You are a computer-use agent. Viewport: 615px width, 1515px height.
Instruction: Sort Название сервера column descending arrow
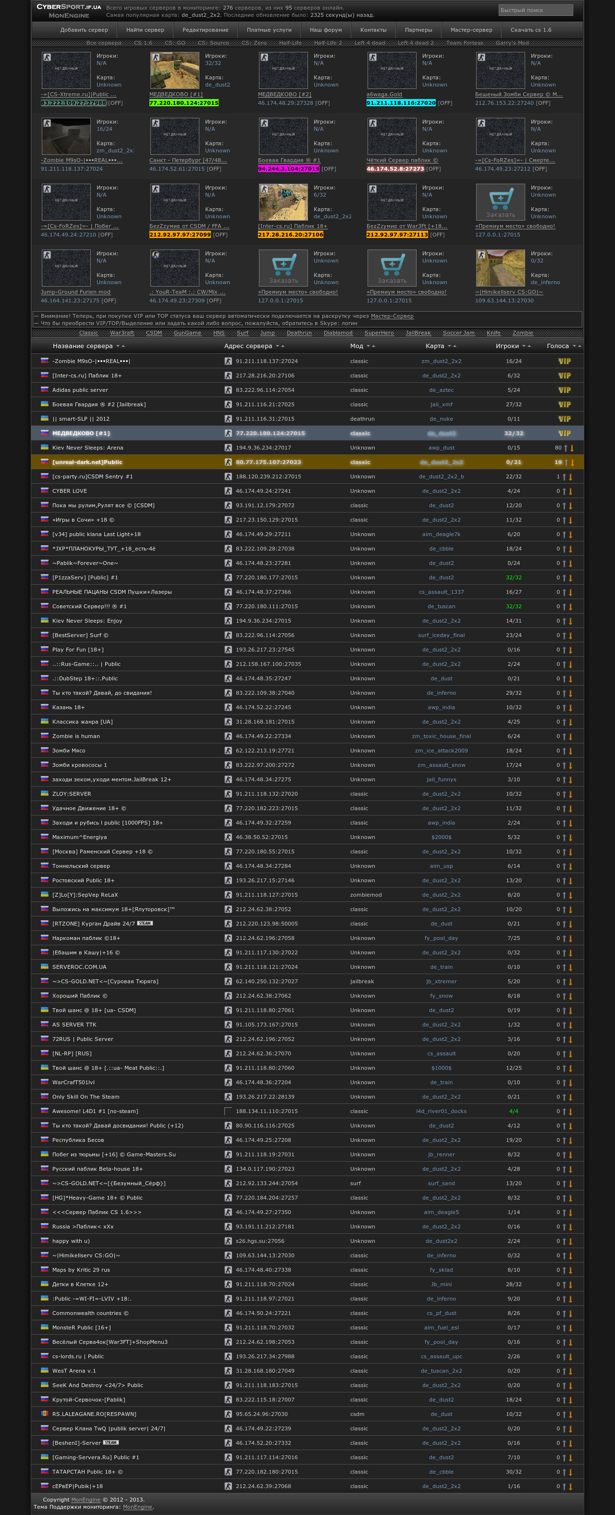point(118,346)
